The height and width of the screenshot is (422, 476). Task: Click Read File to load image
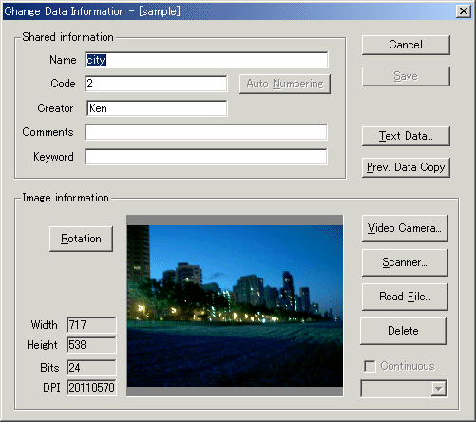click(405, 297)
